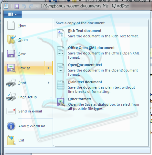The width and height of the screenshot is (152, 155).
Task: Open the WordPad file menu button
Action: (13, 14)
